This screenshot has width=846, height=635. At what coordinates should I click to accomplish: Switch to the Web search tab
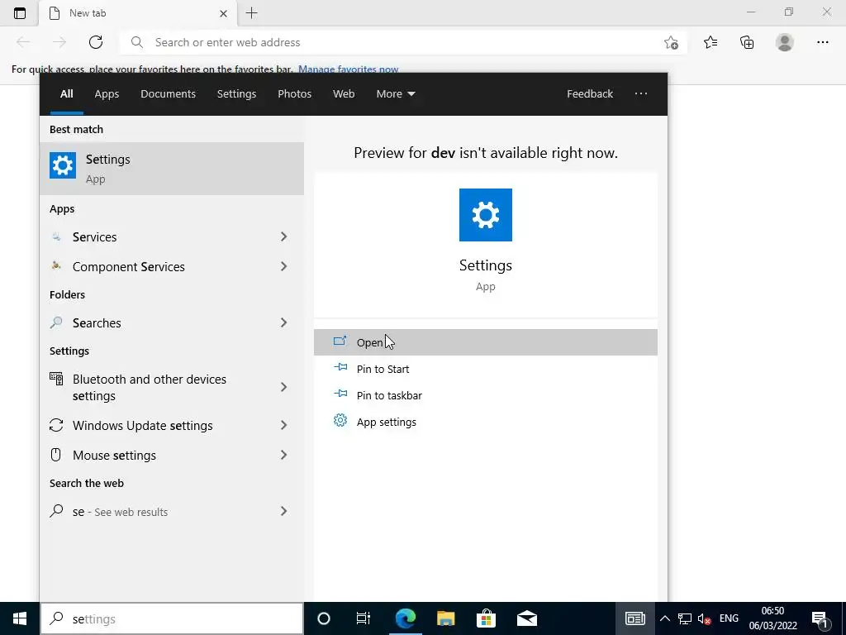coord(344,94)
